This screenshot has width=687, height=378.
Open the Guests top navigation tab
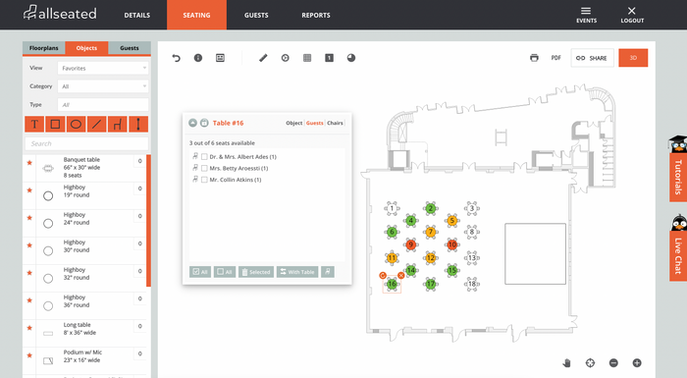point(256,15)
